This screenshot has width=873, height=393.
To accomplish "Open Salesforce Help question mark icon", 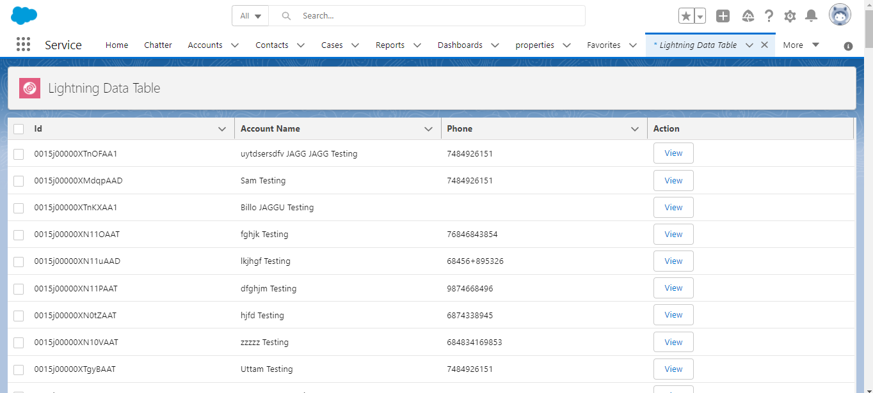I will [769, 15].
